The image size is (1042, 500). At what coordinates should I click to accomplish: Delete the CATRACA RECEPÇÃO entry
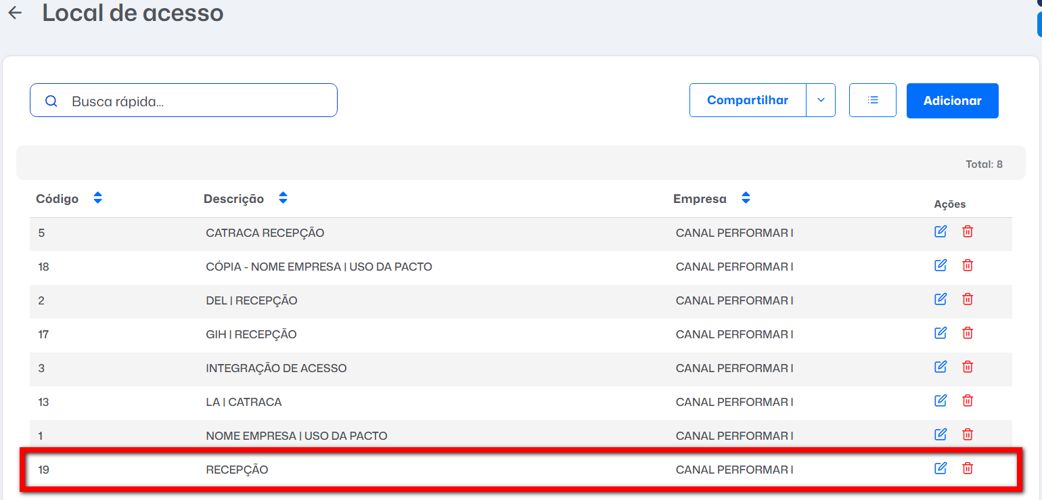pyautogui.click(x=968, y=231)
